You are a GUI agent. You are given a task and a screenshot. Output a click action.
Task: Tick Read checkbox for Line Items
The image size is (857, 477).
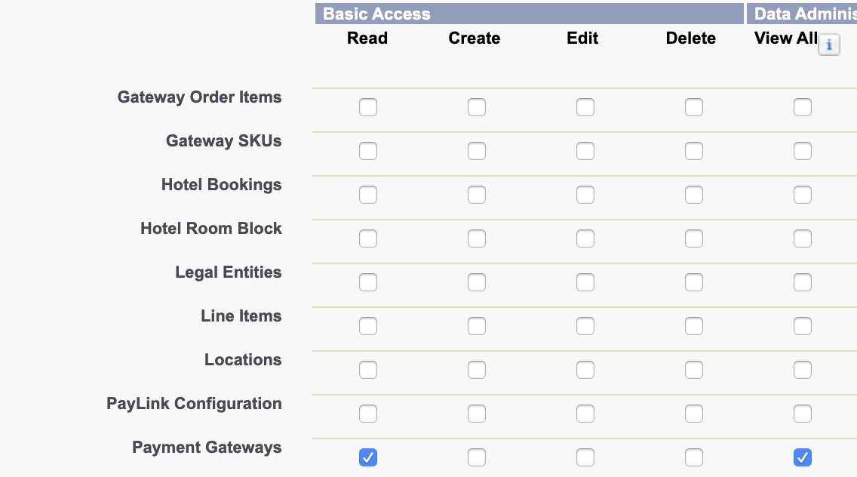(368, 326)
